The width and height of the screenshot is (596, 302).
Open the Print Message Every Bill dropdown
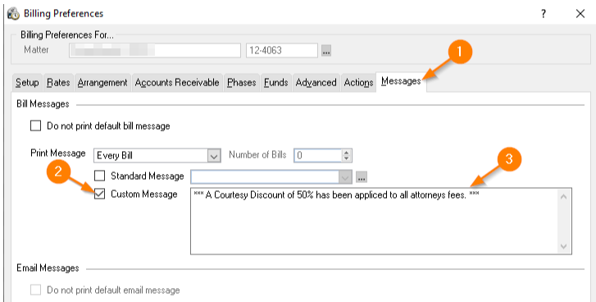pyautogui.click(x=214, y=156)
